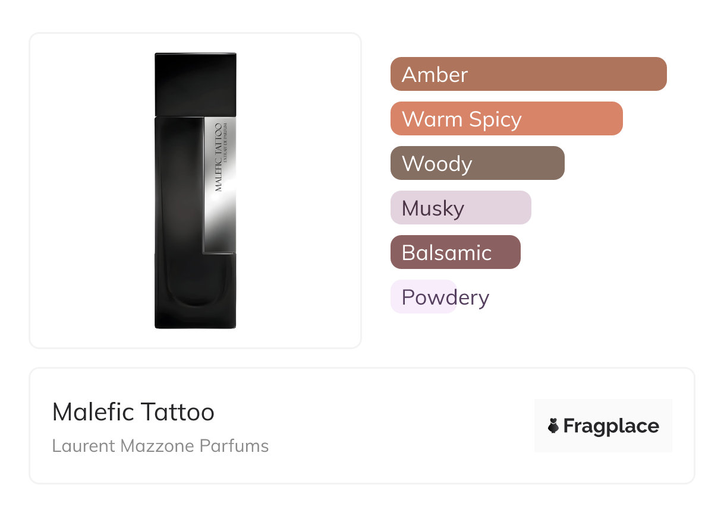The image size is (724, 513).
Task: Click the black cap of the perfume bottle
Action: click(196, 83)
